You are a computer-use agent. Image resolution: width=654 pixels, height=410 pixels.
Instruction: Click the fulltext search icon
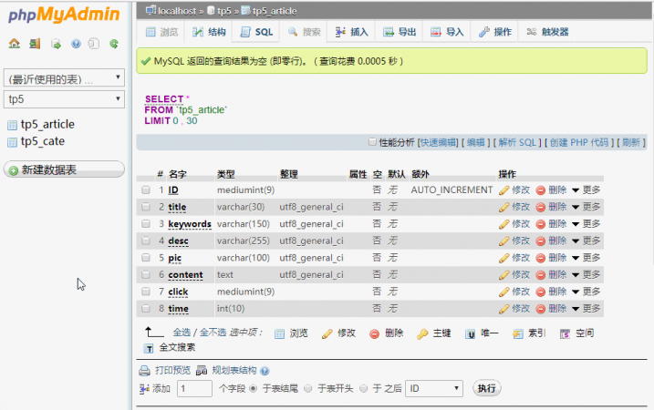(149, 348)
